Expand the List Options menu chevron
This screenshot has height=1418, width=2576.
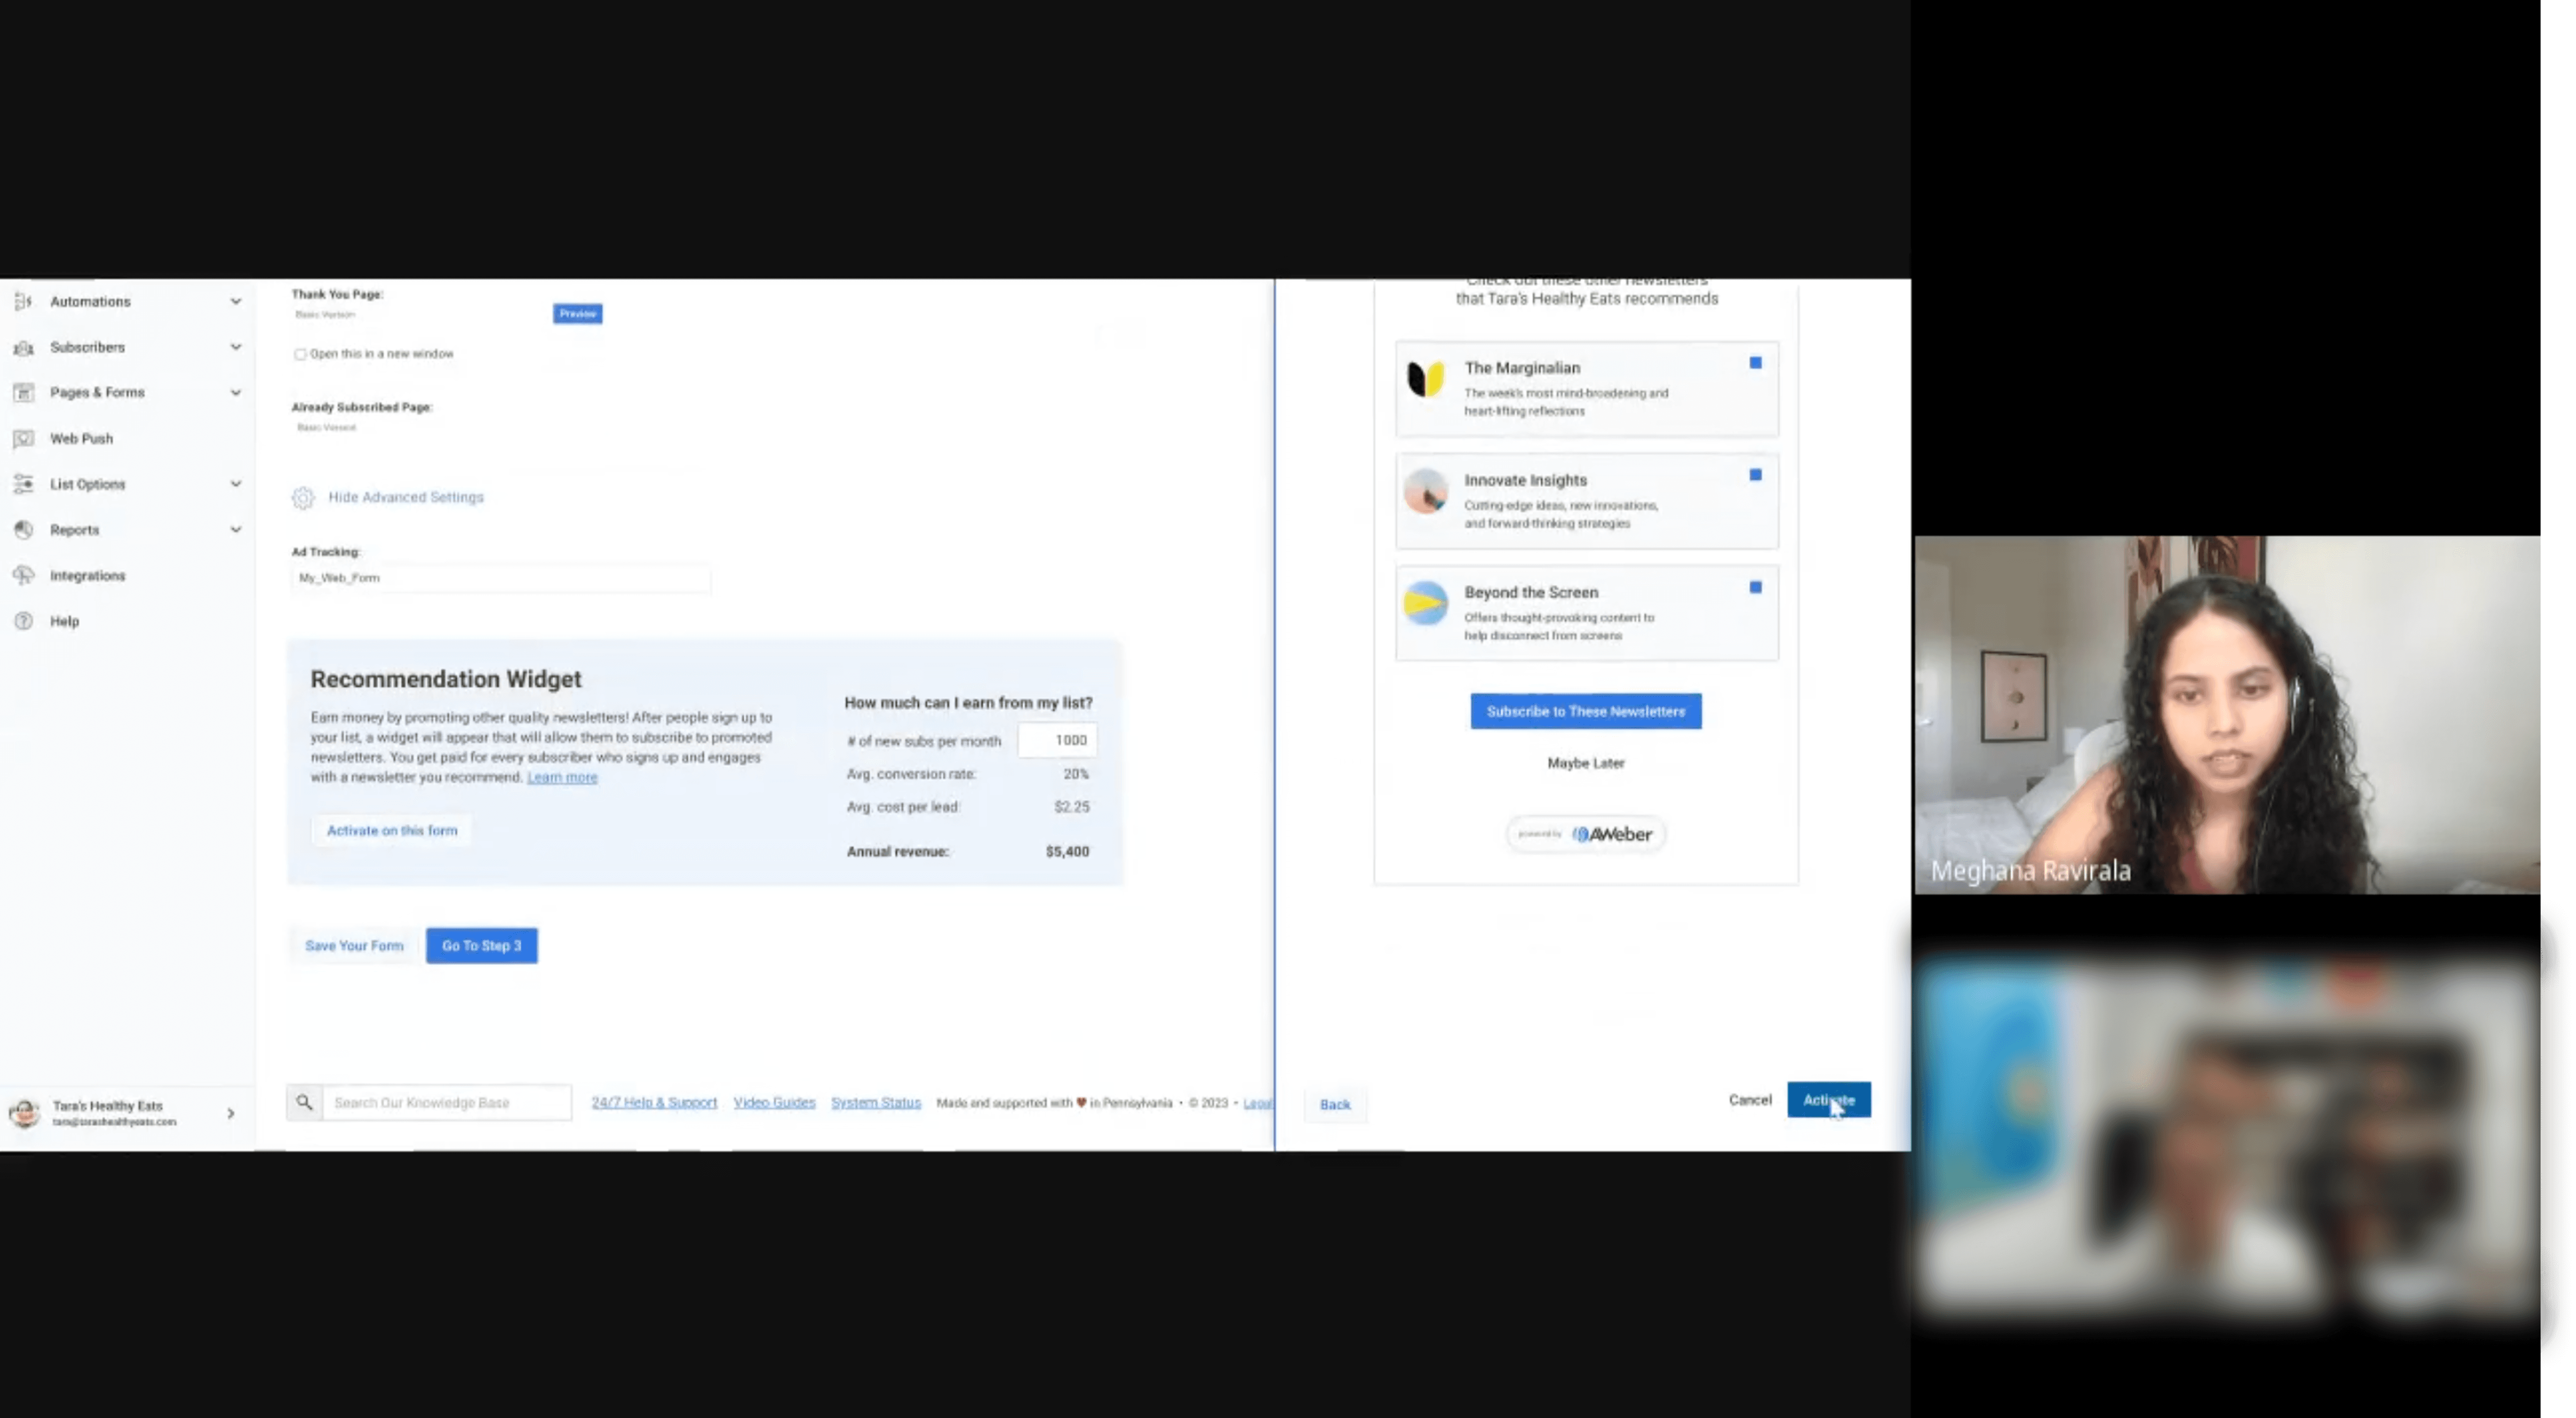[x=235, y=484]
